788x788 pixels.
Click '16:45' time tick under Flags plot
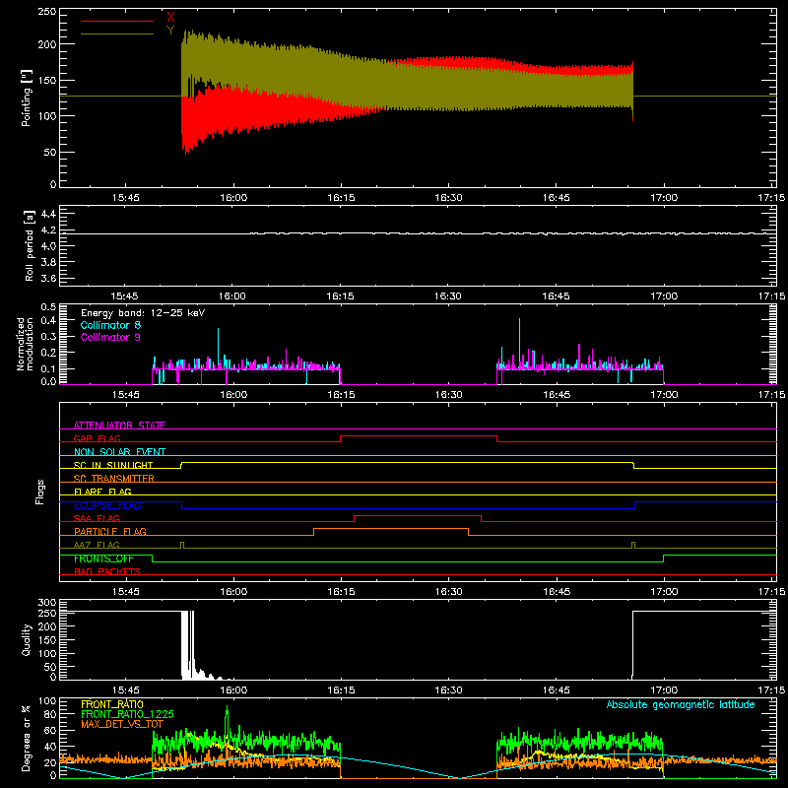coord(557,592)
